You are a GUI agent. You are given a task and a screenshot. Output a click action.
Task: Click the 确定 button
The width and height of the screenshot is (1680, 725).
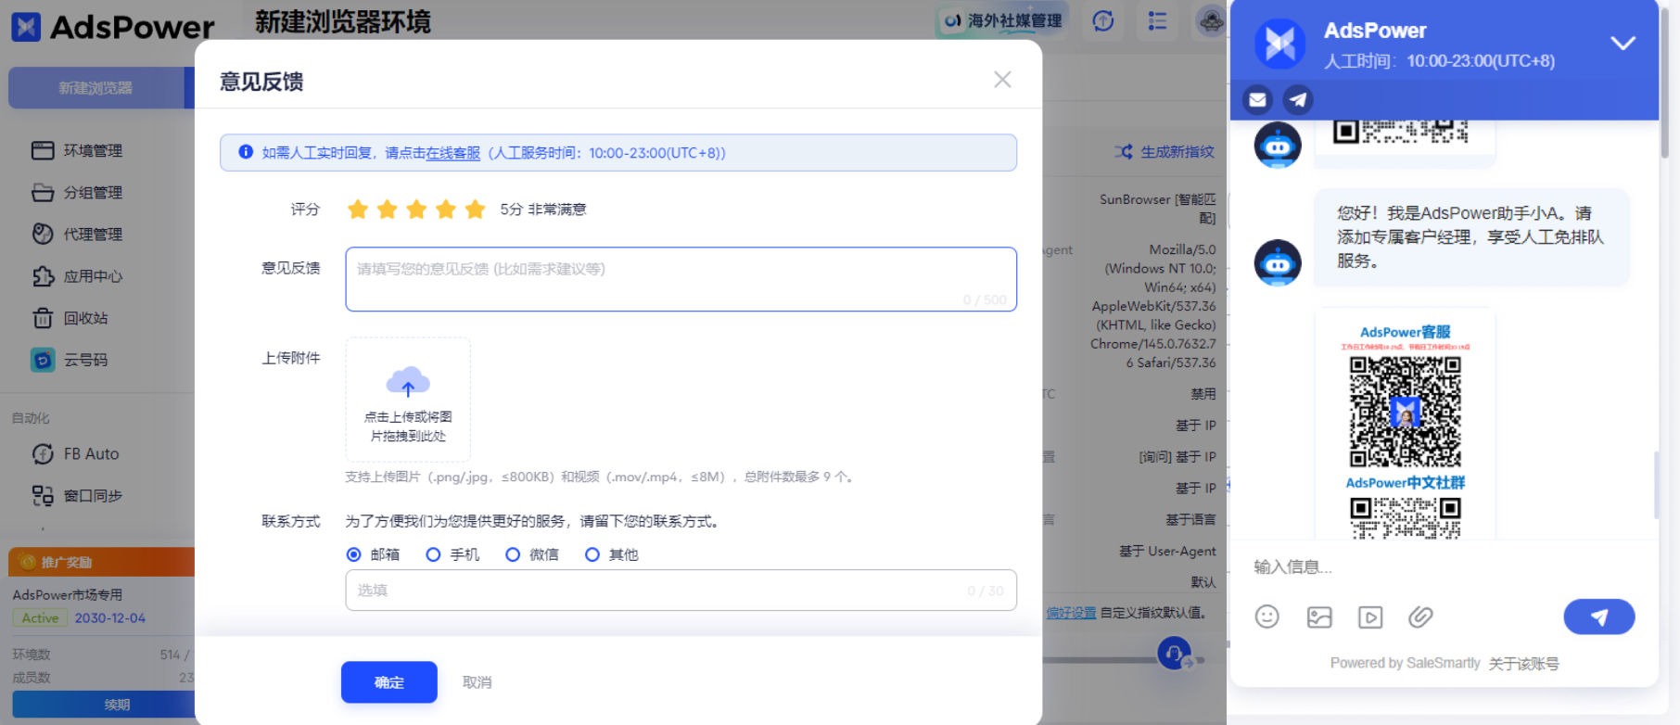(x=389, y=682)
